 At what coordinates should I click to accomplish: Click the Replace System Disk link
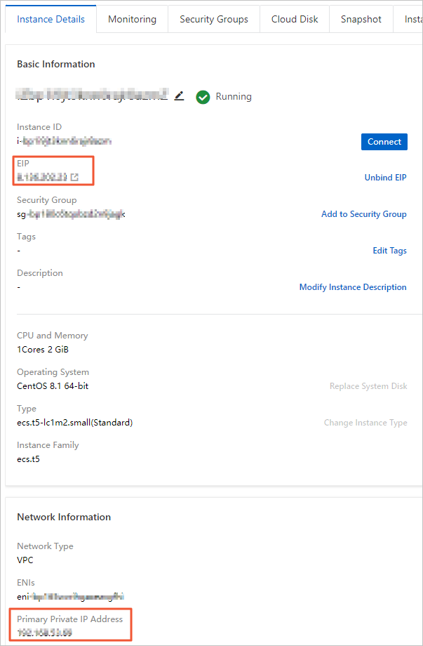click(368, 386)
